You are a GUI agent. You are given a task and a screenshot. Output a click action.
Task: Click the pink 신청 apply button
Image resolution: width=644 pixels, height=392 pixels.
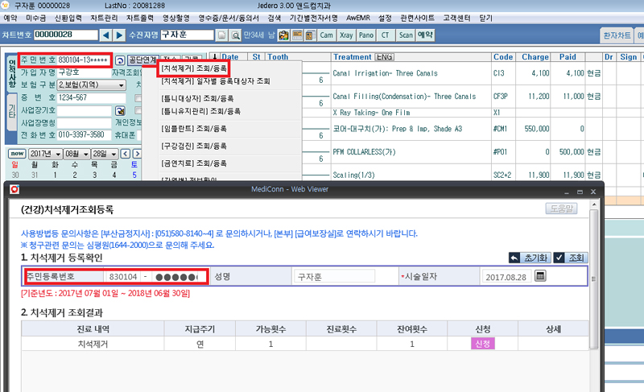click(484, 344)
